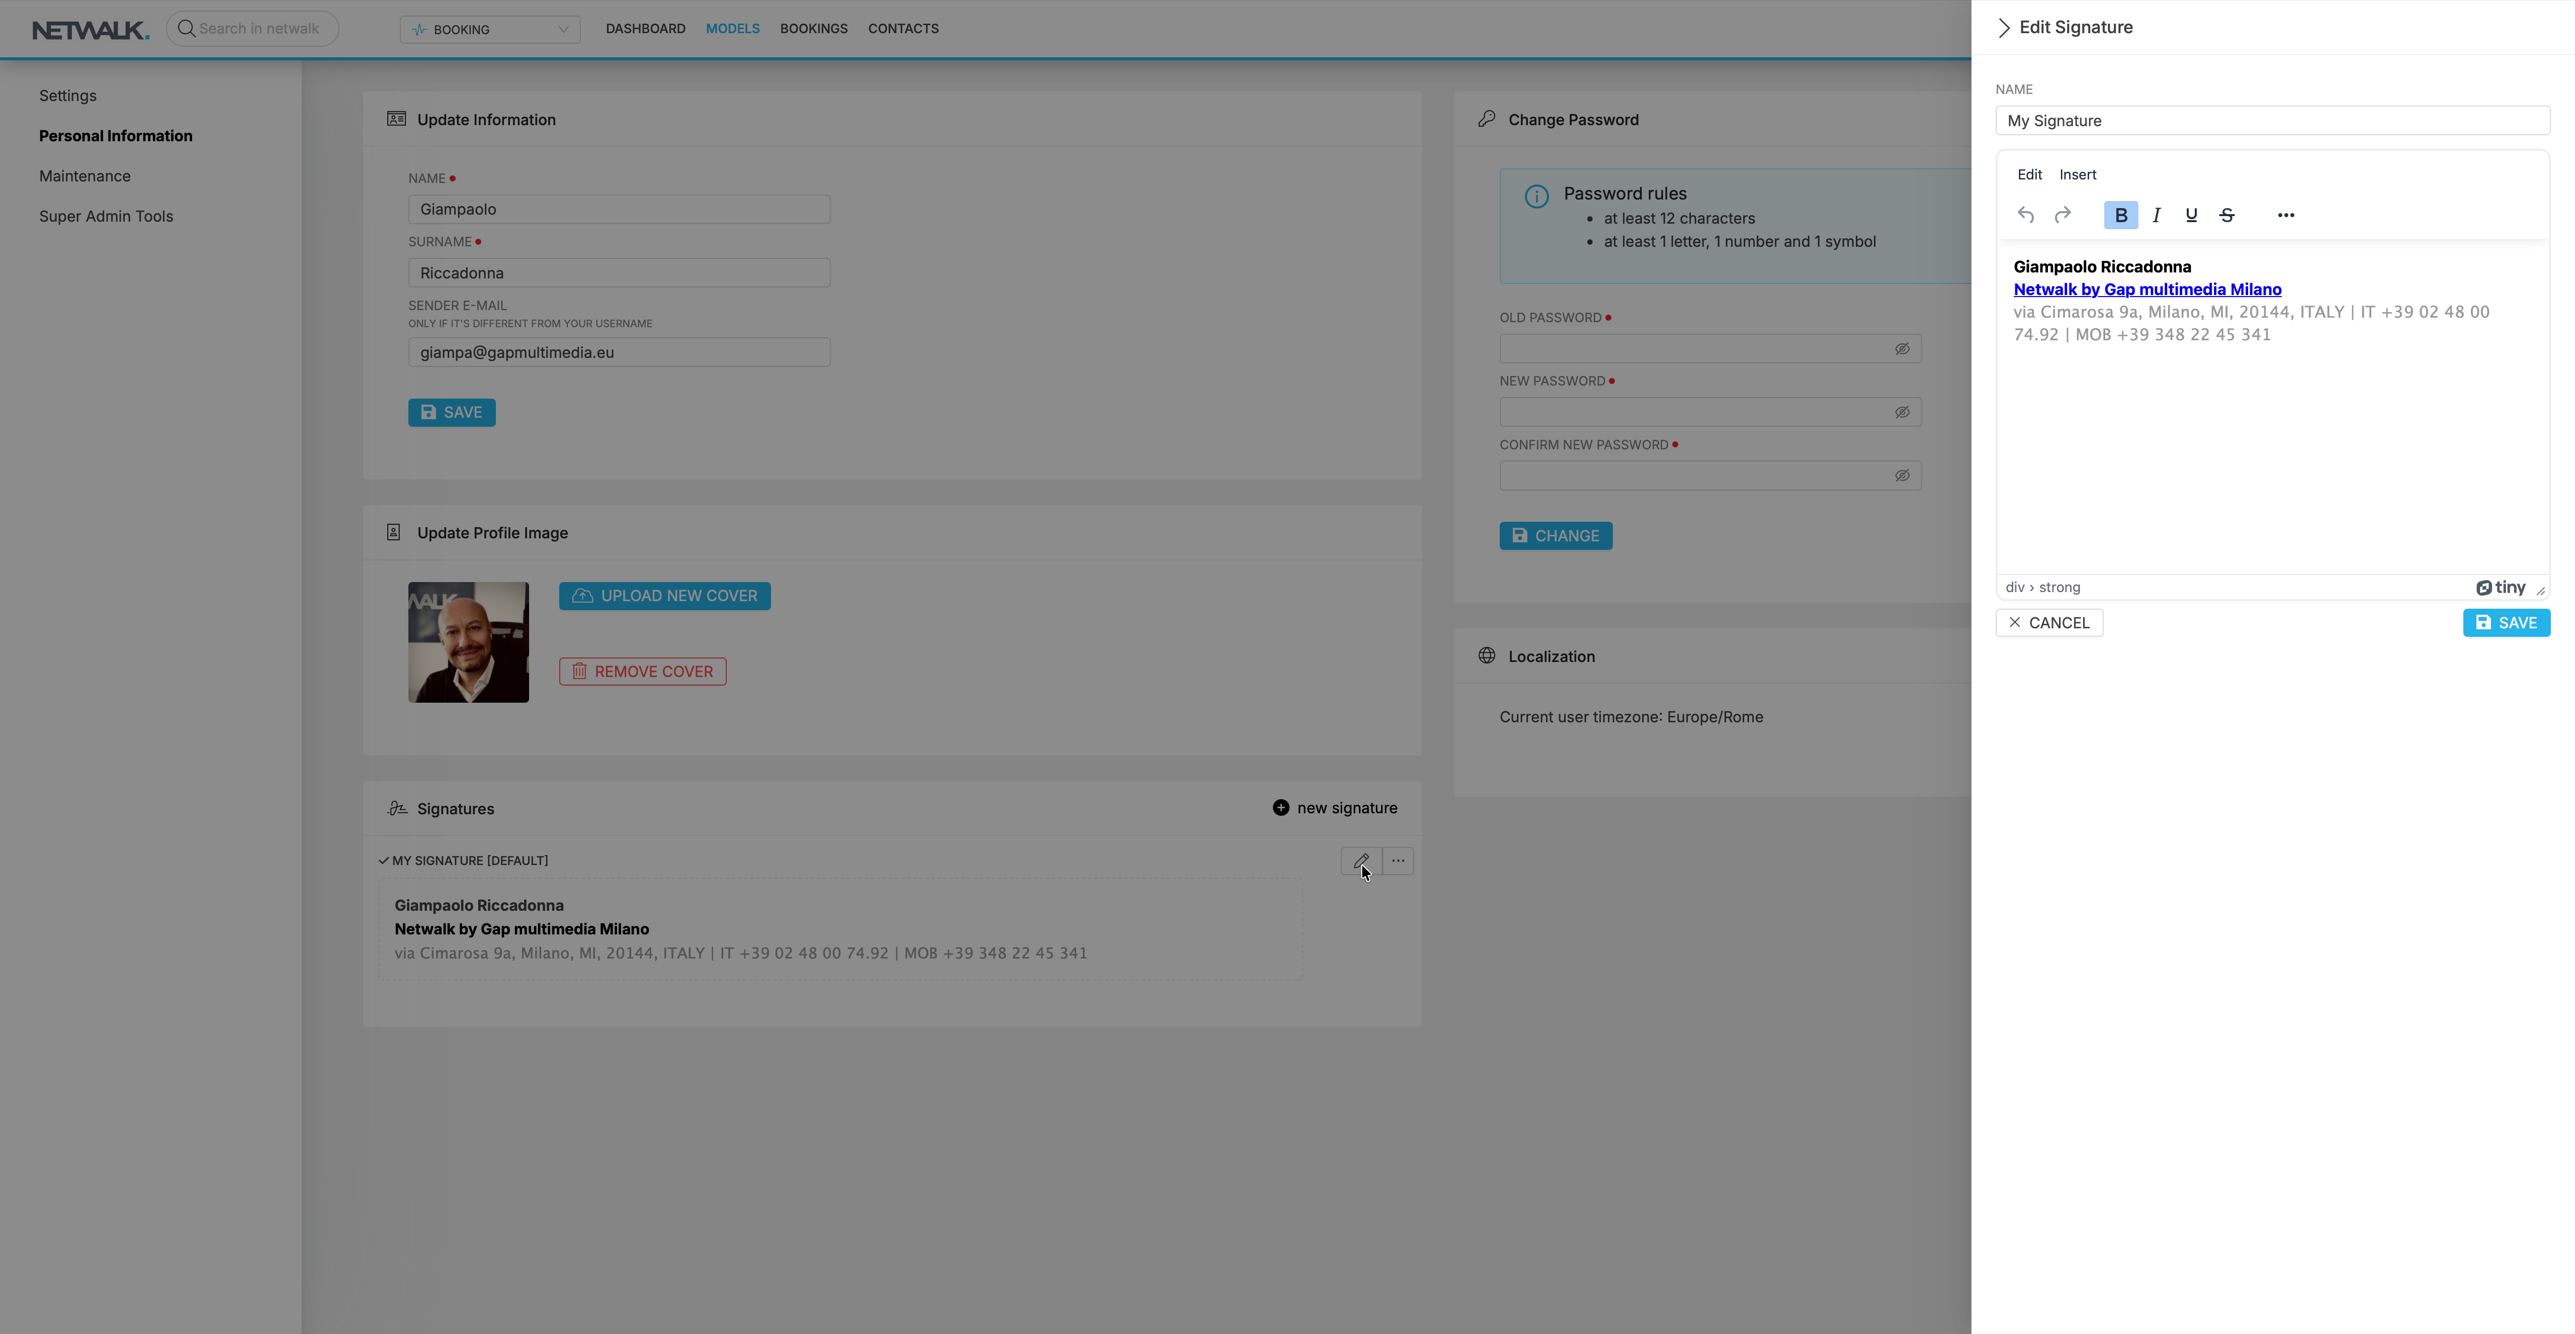2575x1334 pixels.
Task: Show the old password text
Action: [x=1901, y=349]
